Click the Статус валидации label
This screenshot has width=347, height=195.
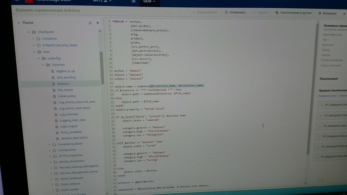332,60
